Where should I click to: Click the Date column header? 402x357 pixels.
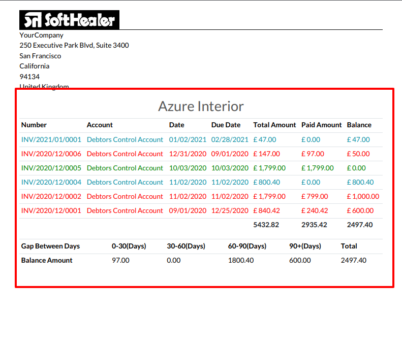click(177, 125)
